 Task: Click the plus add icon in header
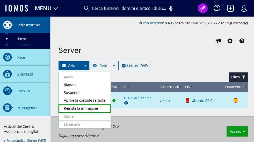(230, 8)
